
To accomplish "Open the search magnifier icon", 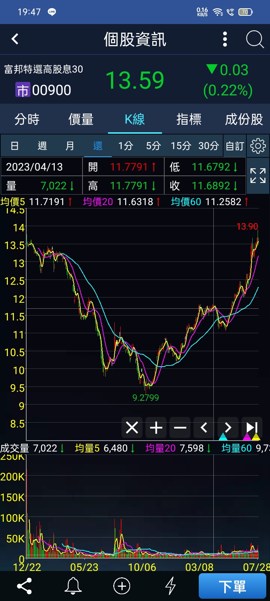I will pos(255,39).
